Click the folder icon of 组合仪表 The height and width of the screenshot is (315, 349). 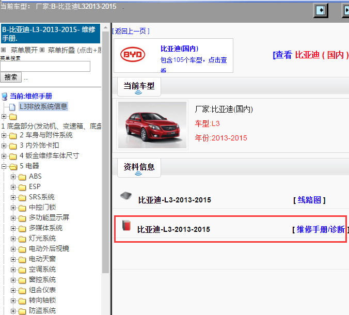(22, 291)
